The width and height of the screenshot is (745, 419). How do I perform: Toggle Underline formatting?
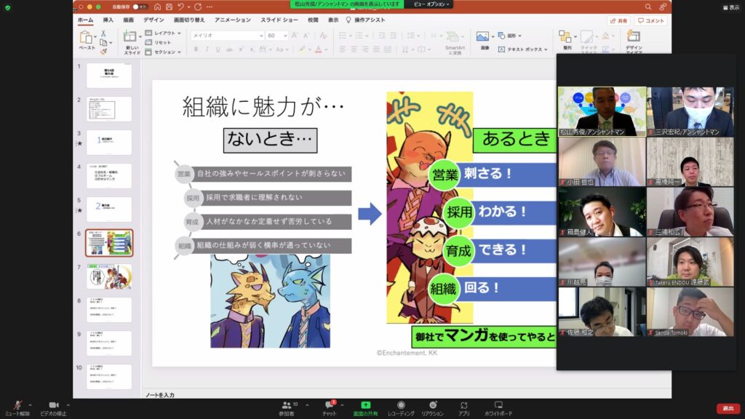click(x=218, y=49)
